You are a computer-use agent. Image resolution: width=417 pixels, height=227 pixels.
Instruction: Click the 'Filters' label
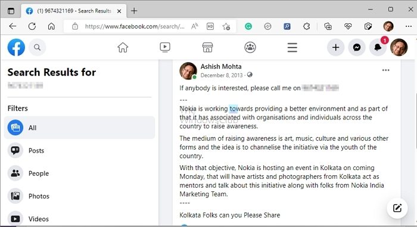click(x=17, y=108)
